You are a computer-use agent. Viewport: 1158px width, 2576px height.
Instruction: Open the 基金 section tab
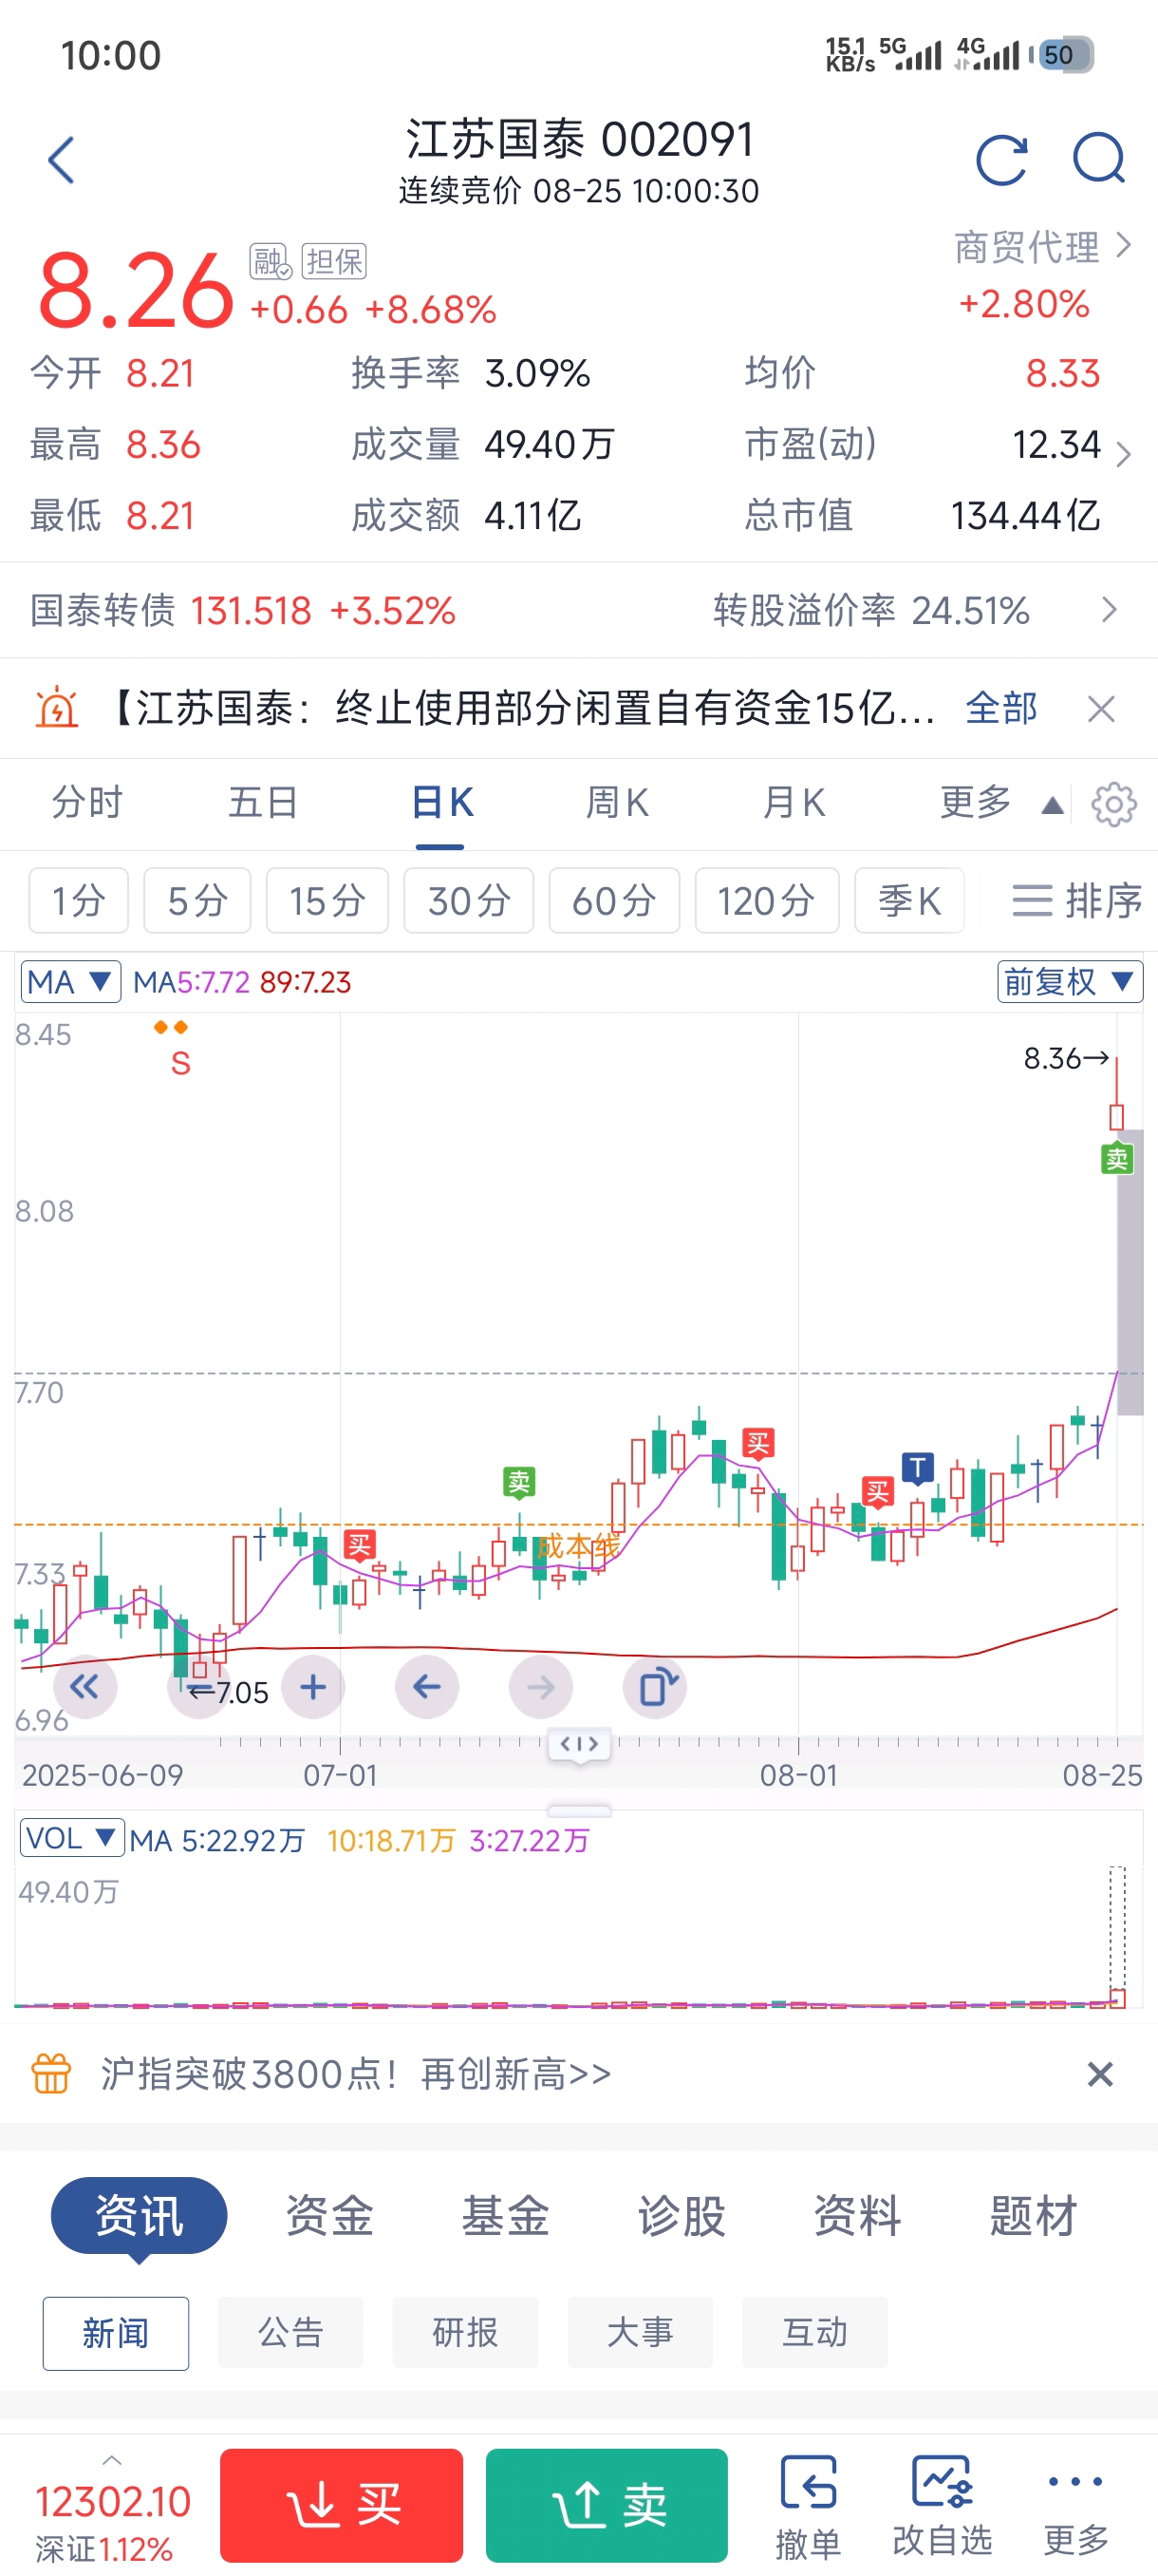(506, 2216)
